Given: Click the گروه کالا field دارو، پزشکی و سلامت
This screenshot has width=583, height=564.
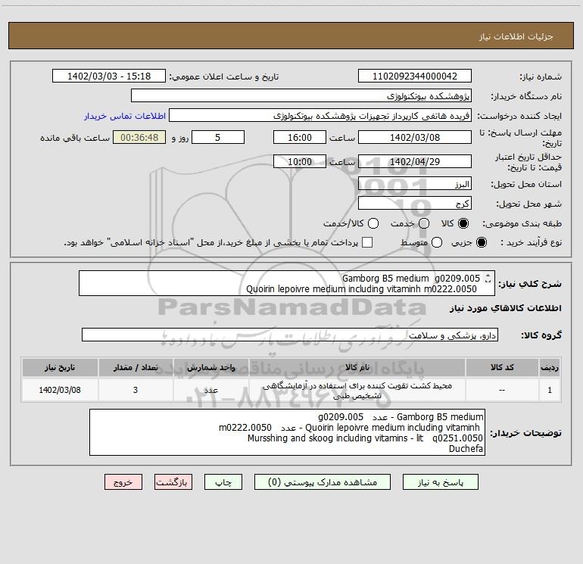Looking at the screenshot, I should click(290, 335).
